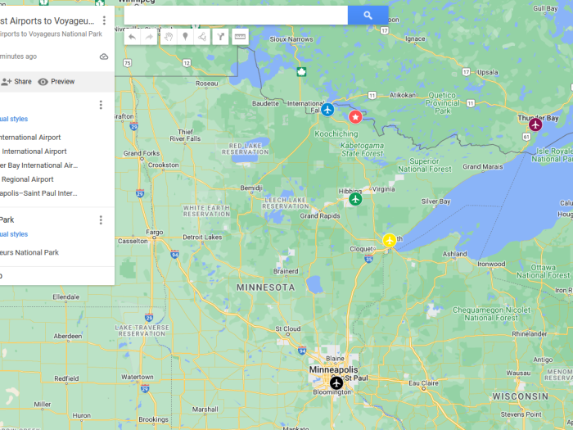Click the yellow airplane marker at Duluth
The image size is (573, 430).
tap(390, 241)
